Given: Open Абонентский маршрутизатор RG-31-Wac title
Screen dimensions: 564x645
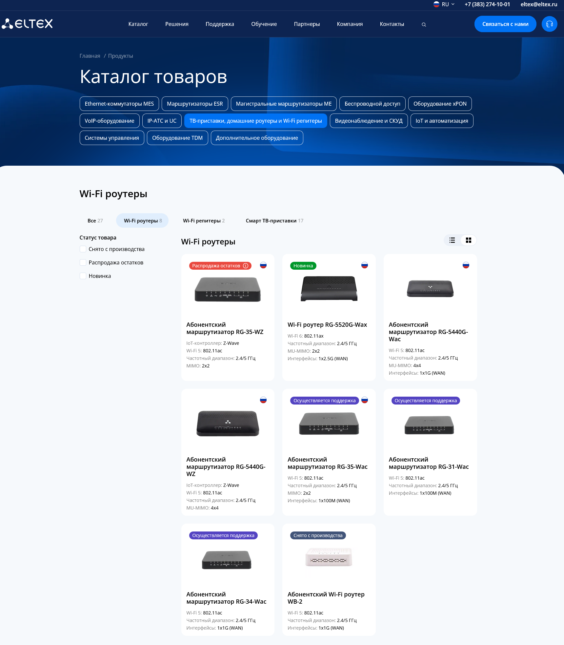Looking at the screenshot, I should coord(429,463).
